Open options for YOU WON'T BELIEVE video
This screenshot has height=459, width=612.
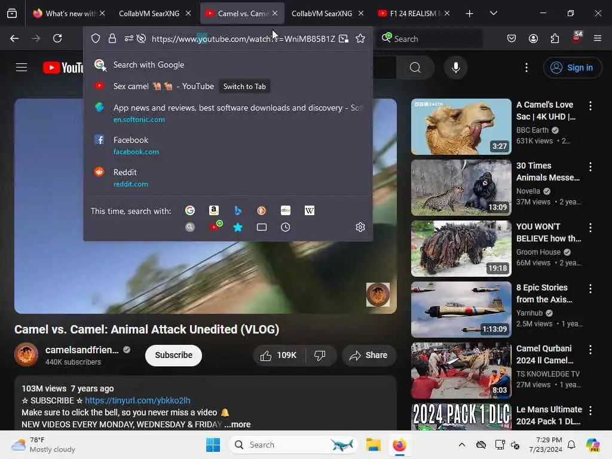coord(590,228)
